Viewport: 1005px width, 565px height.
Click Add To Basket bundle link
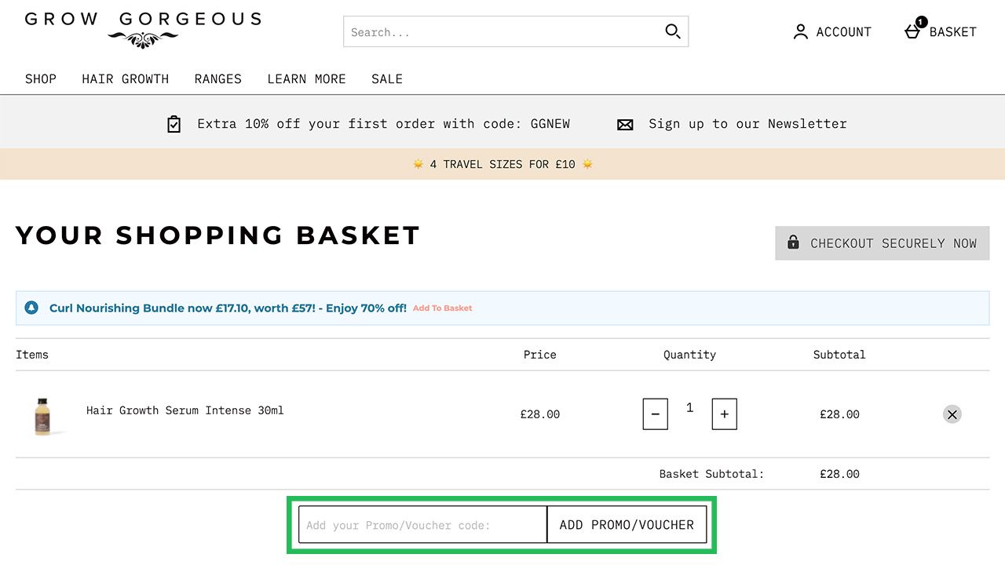pos(443,308)
